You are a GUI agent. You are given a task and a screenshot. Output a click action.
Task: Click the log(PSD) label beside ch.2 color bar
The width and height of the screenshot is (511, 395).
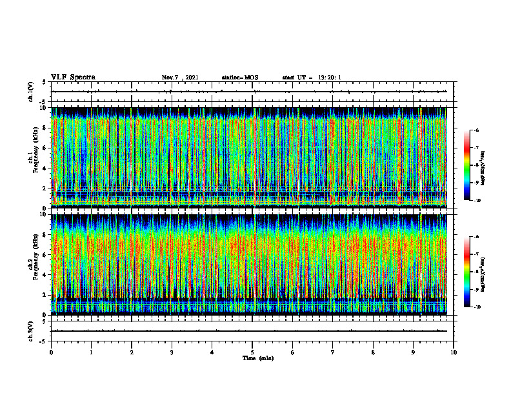point(483,274)
